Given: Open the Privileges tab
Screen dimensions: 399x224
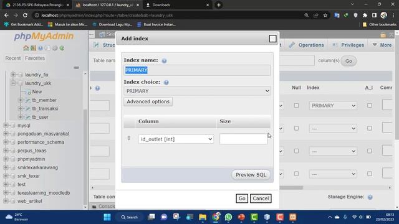Looking at the screenshot, I should click(x=349, y=45).
